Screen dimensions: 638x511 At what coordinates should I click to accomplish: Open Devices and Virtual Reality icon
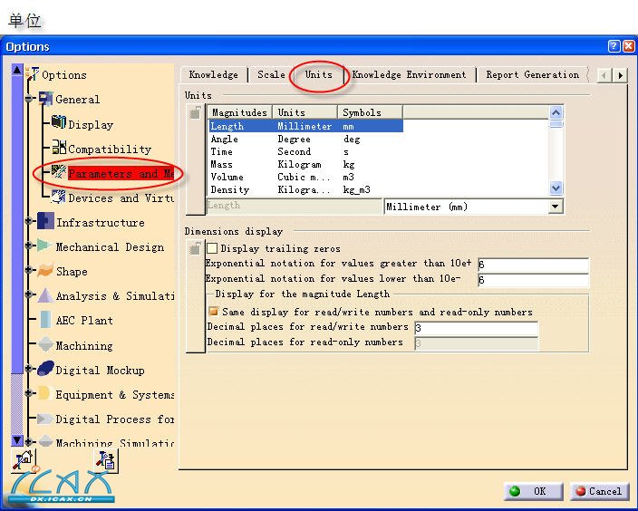(59, 197)
